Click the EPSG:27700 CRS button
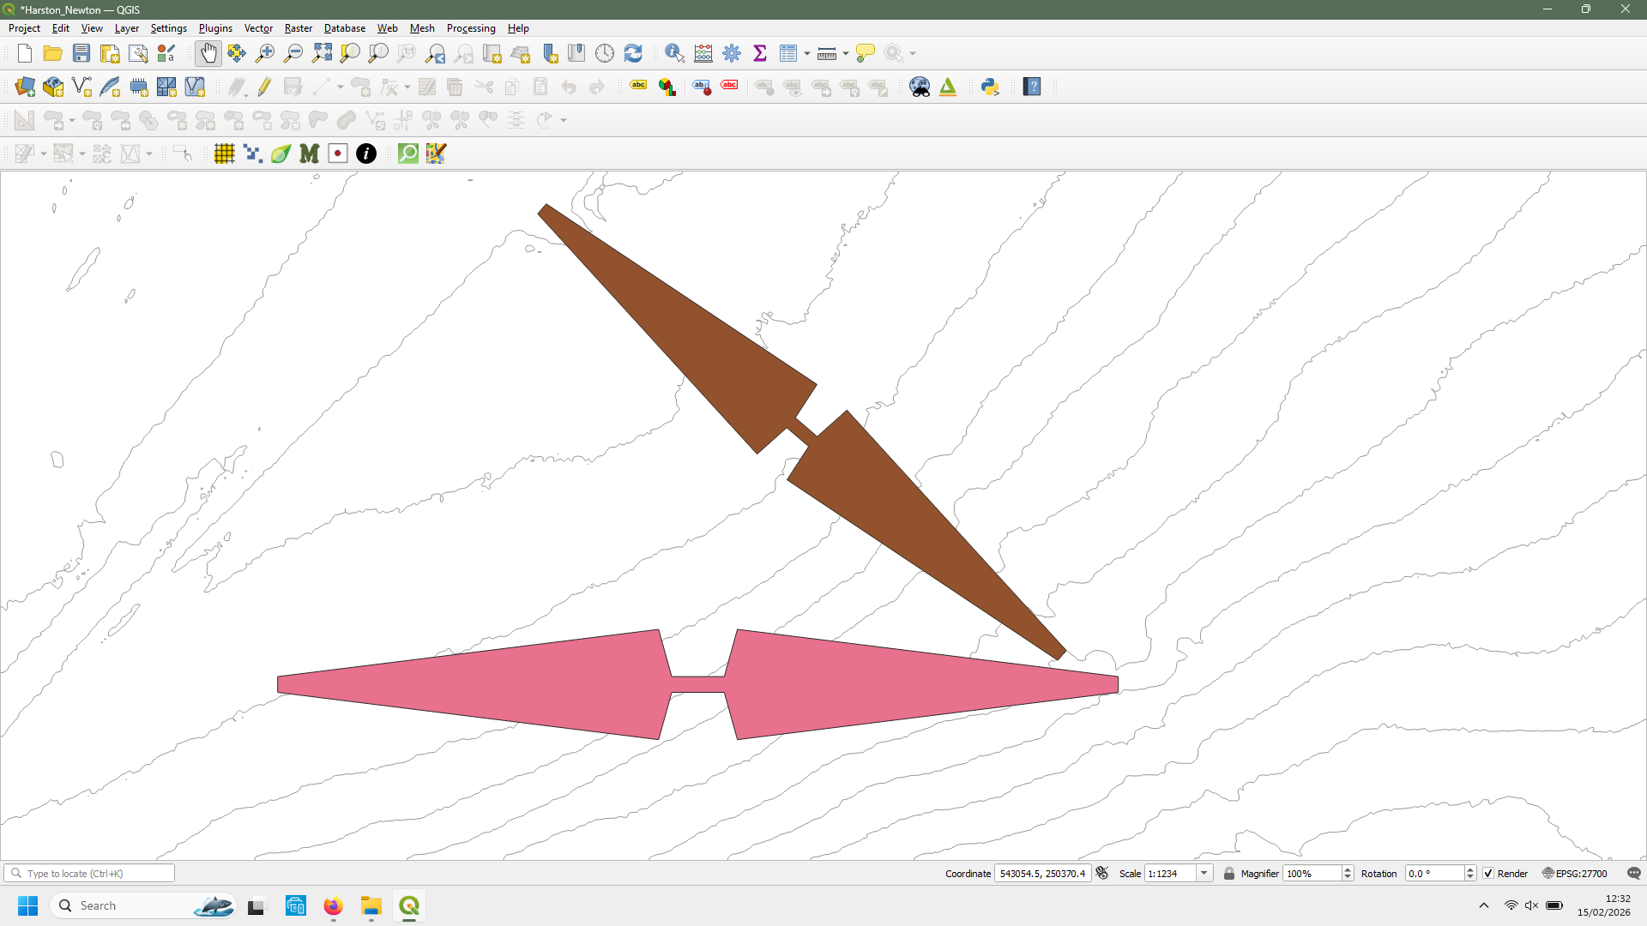Screen dimensions: 1647x926 tap(1575, 874)
